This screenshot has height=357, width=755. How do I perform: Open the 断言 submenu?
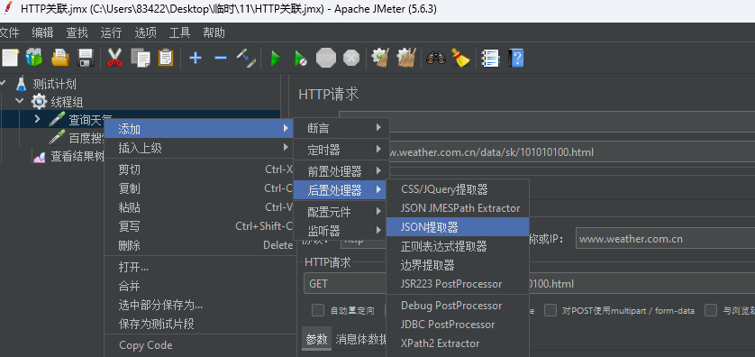(x=341, y=128)
